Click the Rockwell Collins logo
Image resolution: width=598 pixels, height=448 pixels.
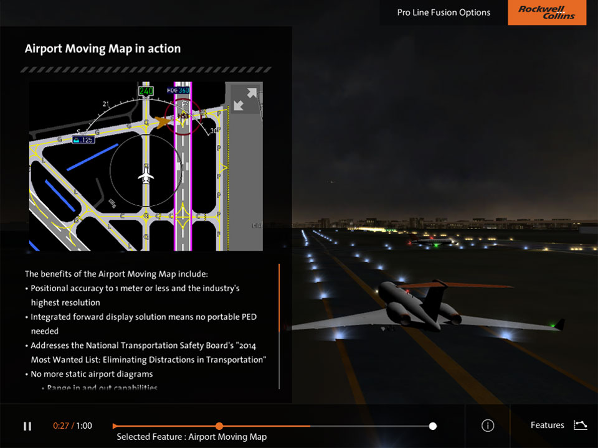click(x=547, y=12)
